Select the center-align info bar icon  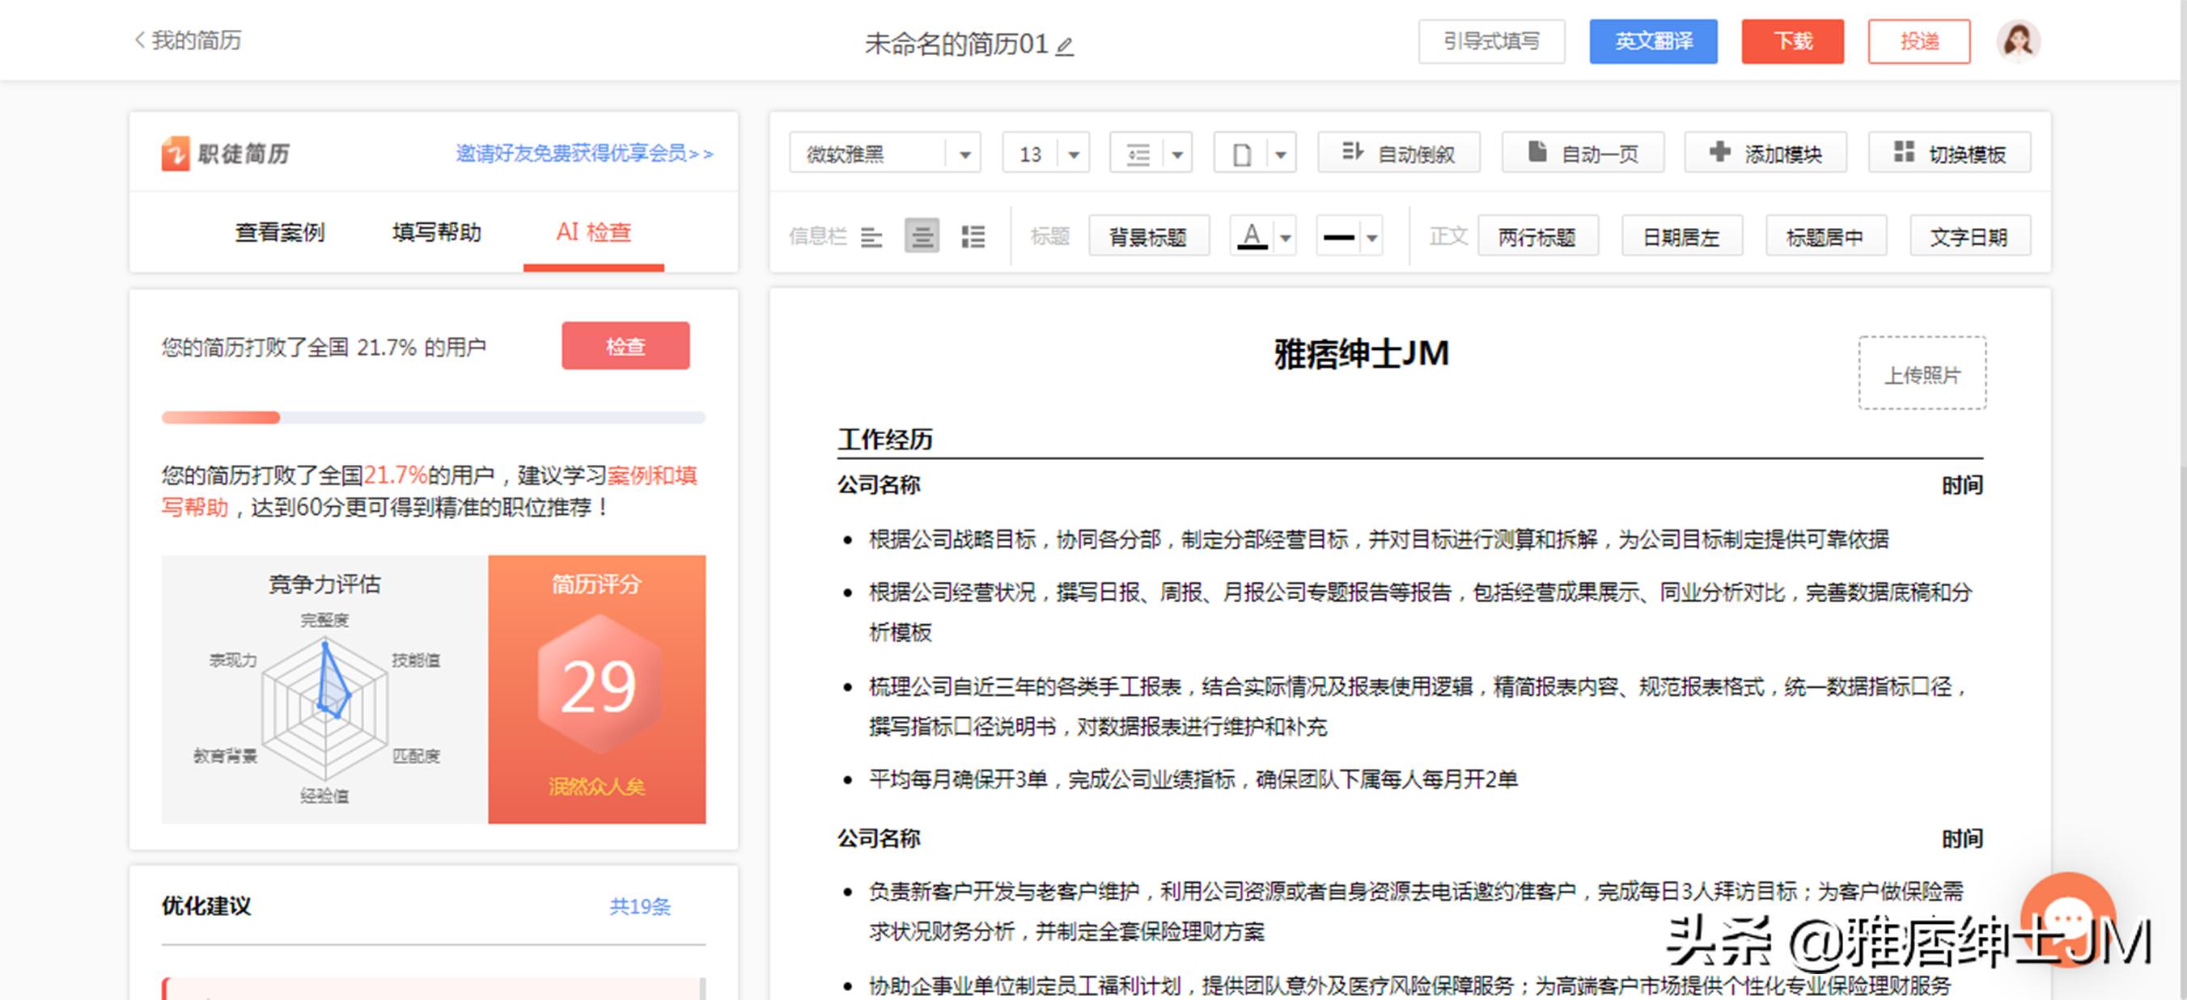click(x=922, y=237)
